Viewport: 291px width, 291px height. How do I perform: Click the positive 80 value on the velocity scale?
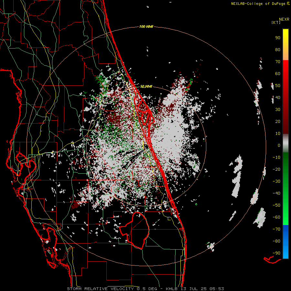pyautogui.click(x=278, y=49)
